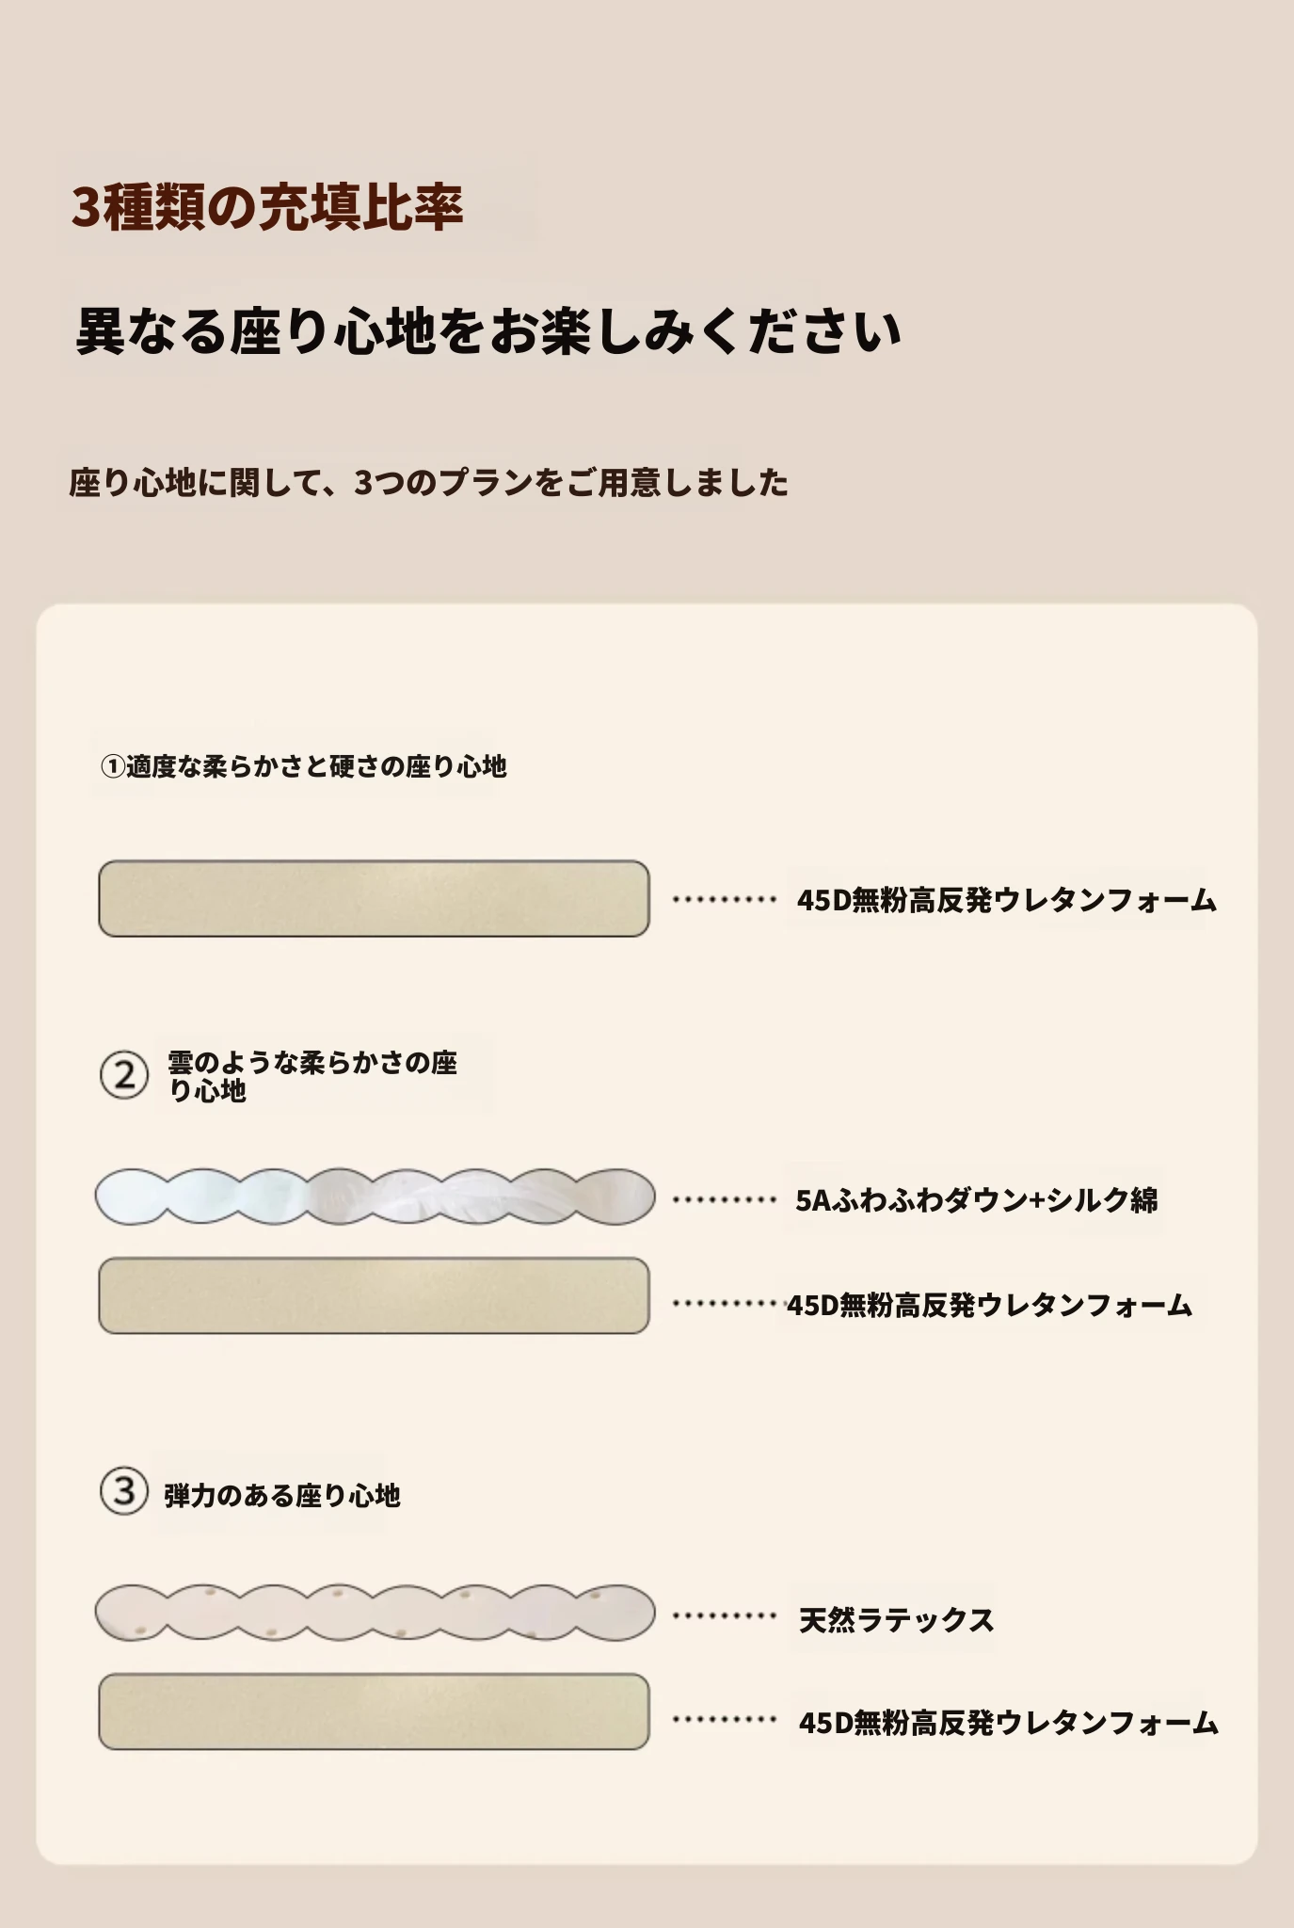Viewport: 1294px width, 1928px height.
Task: Click the circled number 3 icon
Action: [124, 1491]
